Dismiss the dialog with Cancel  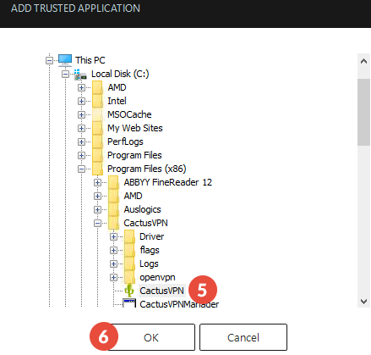[x=243, y=337]
